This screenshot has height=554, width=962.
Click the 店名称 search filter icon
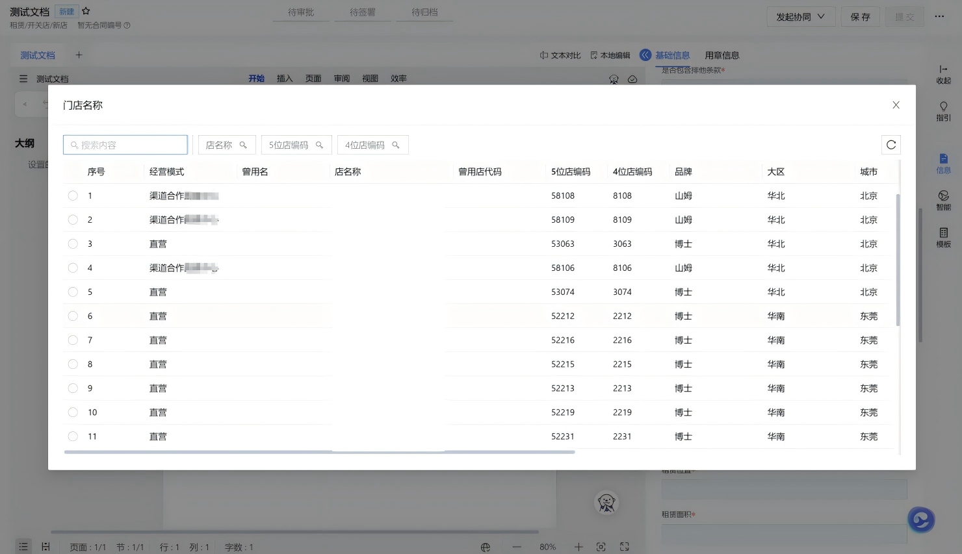243,145
